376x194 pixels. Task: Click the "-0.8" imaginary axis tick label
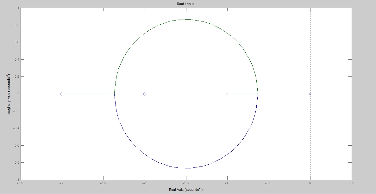pyautogui.click(x=16, y=163)
